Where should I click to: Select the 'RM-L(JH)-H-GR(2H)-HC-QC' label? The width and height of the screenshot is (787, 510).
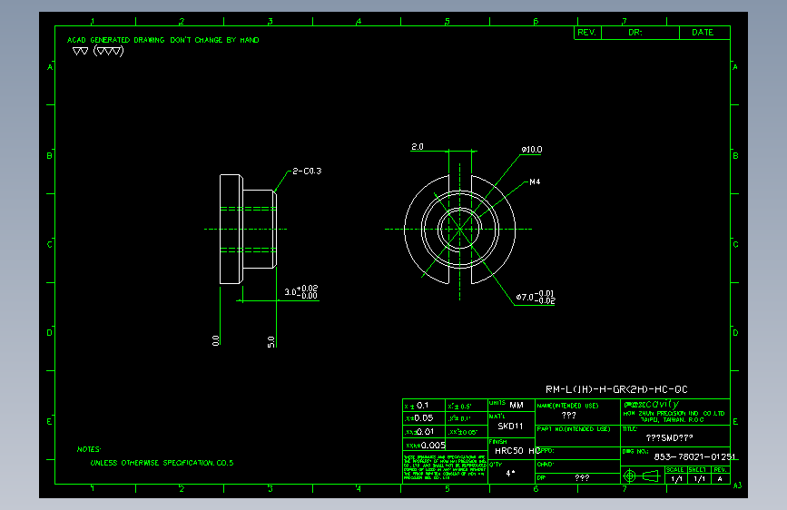point(617,389)
